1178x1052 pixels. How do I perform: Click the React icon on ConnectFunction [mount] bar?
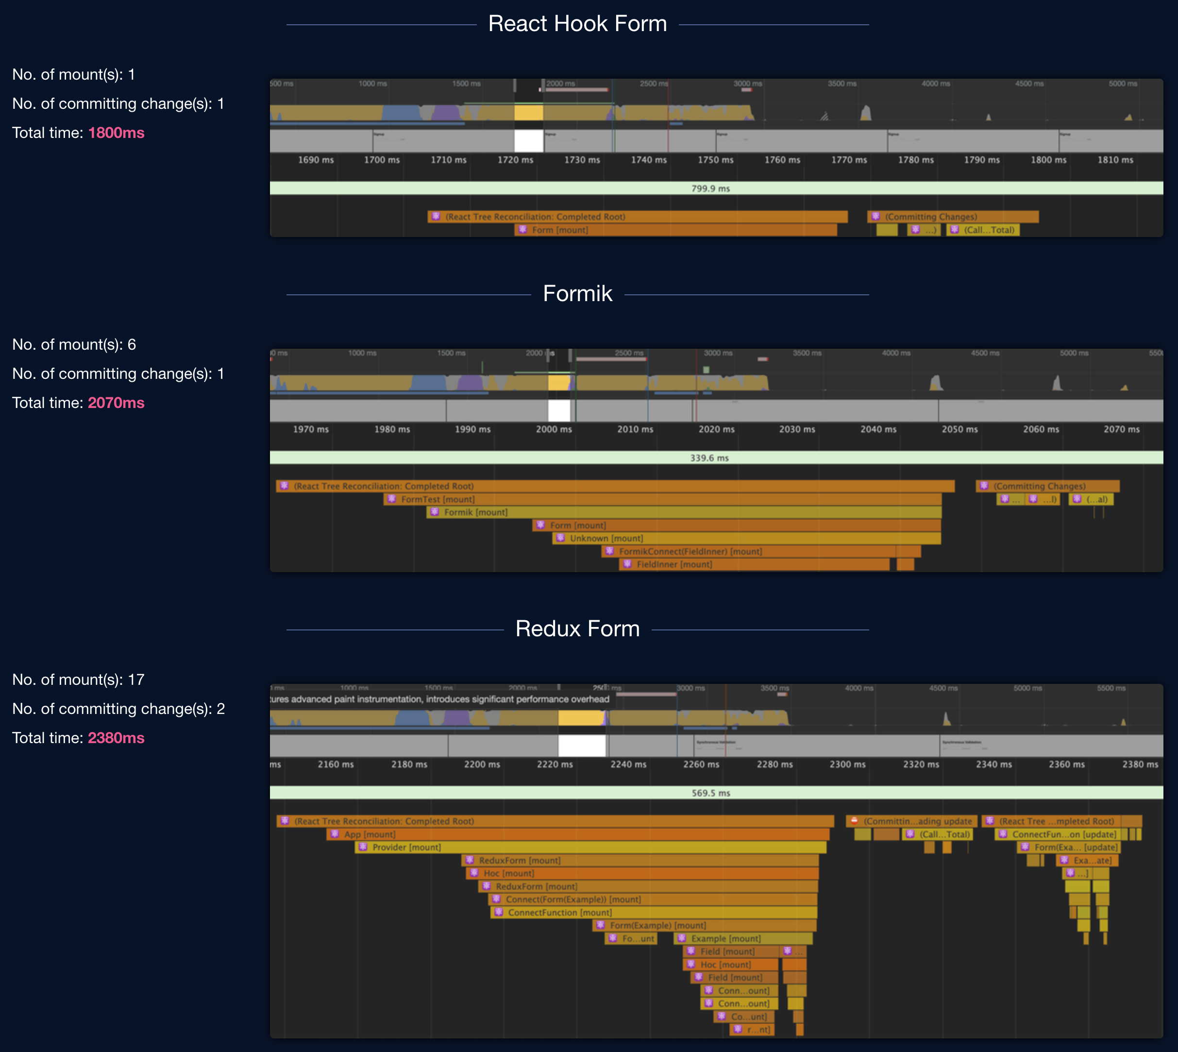[x=499, y=912]
